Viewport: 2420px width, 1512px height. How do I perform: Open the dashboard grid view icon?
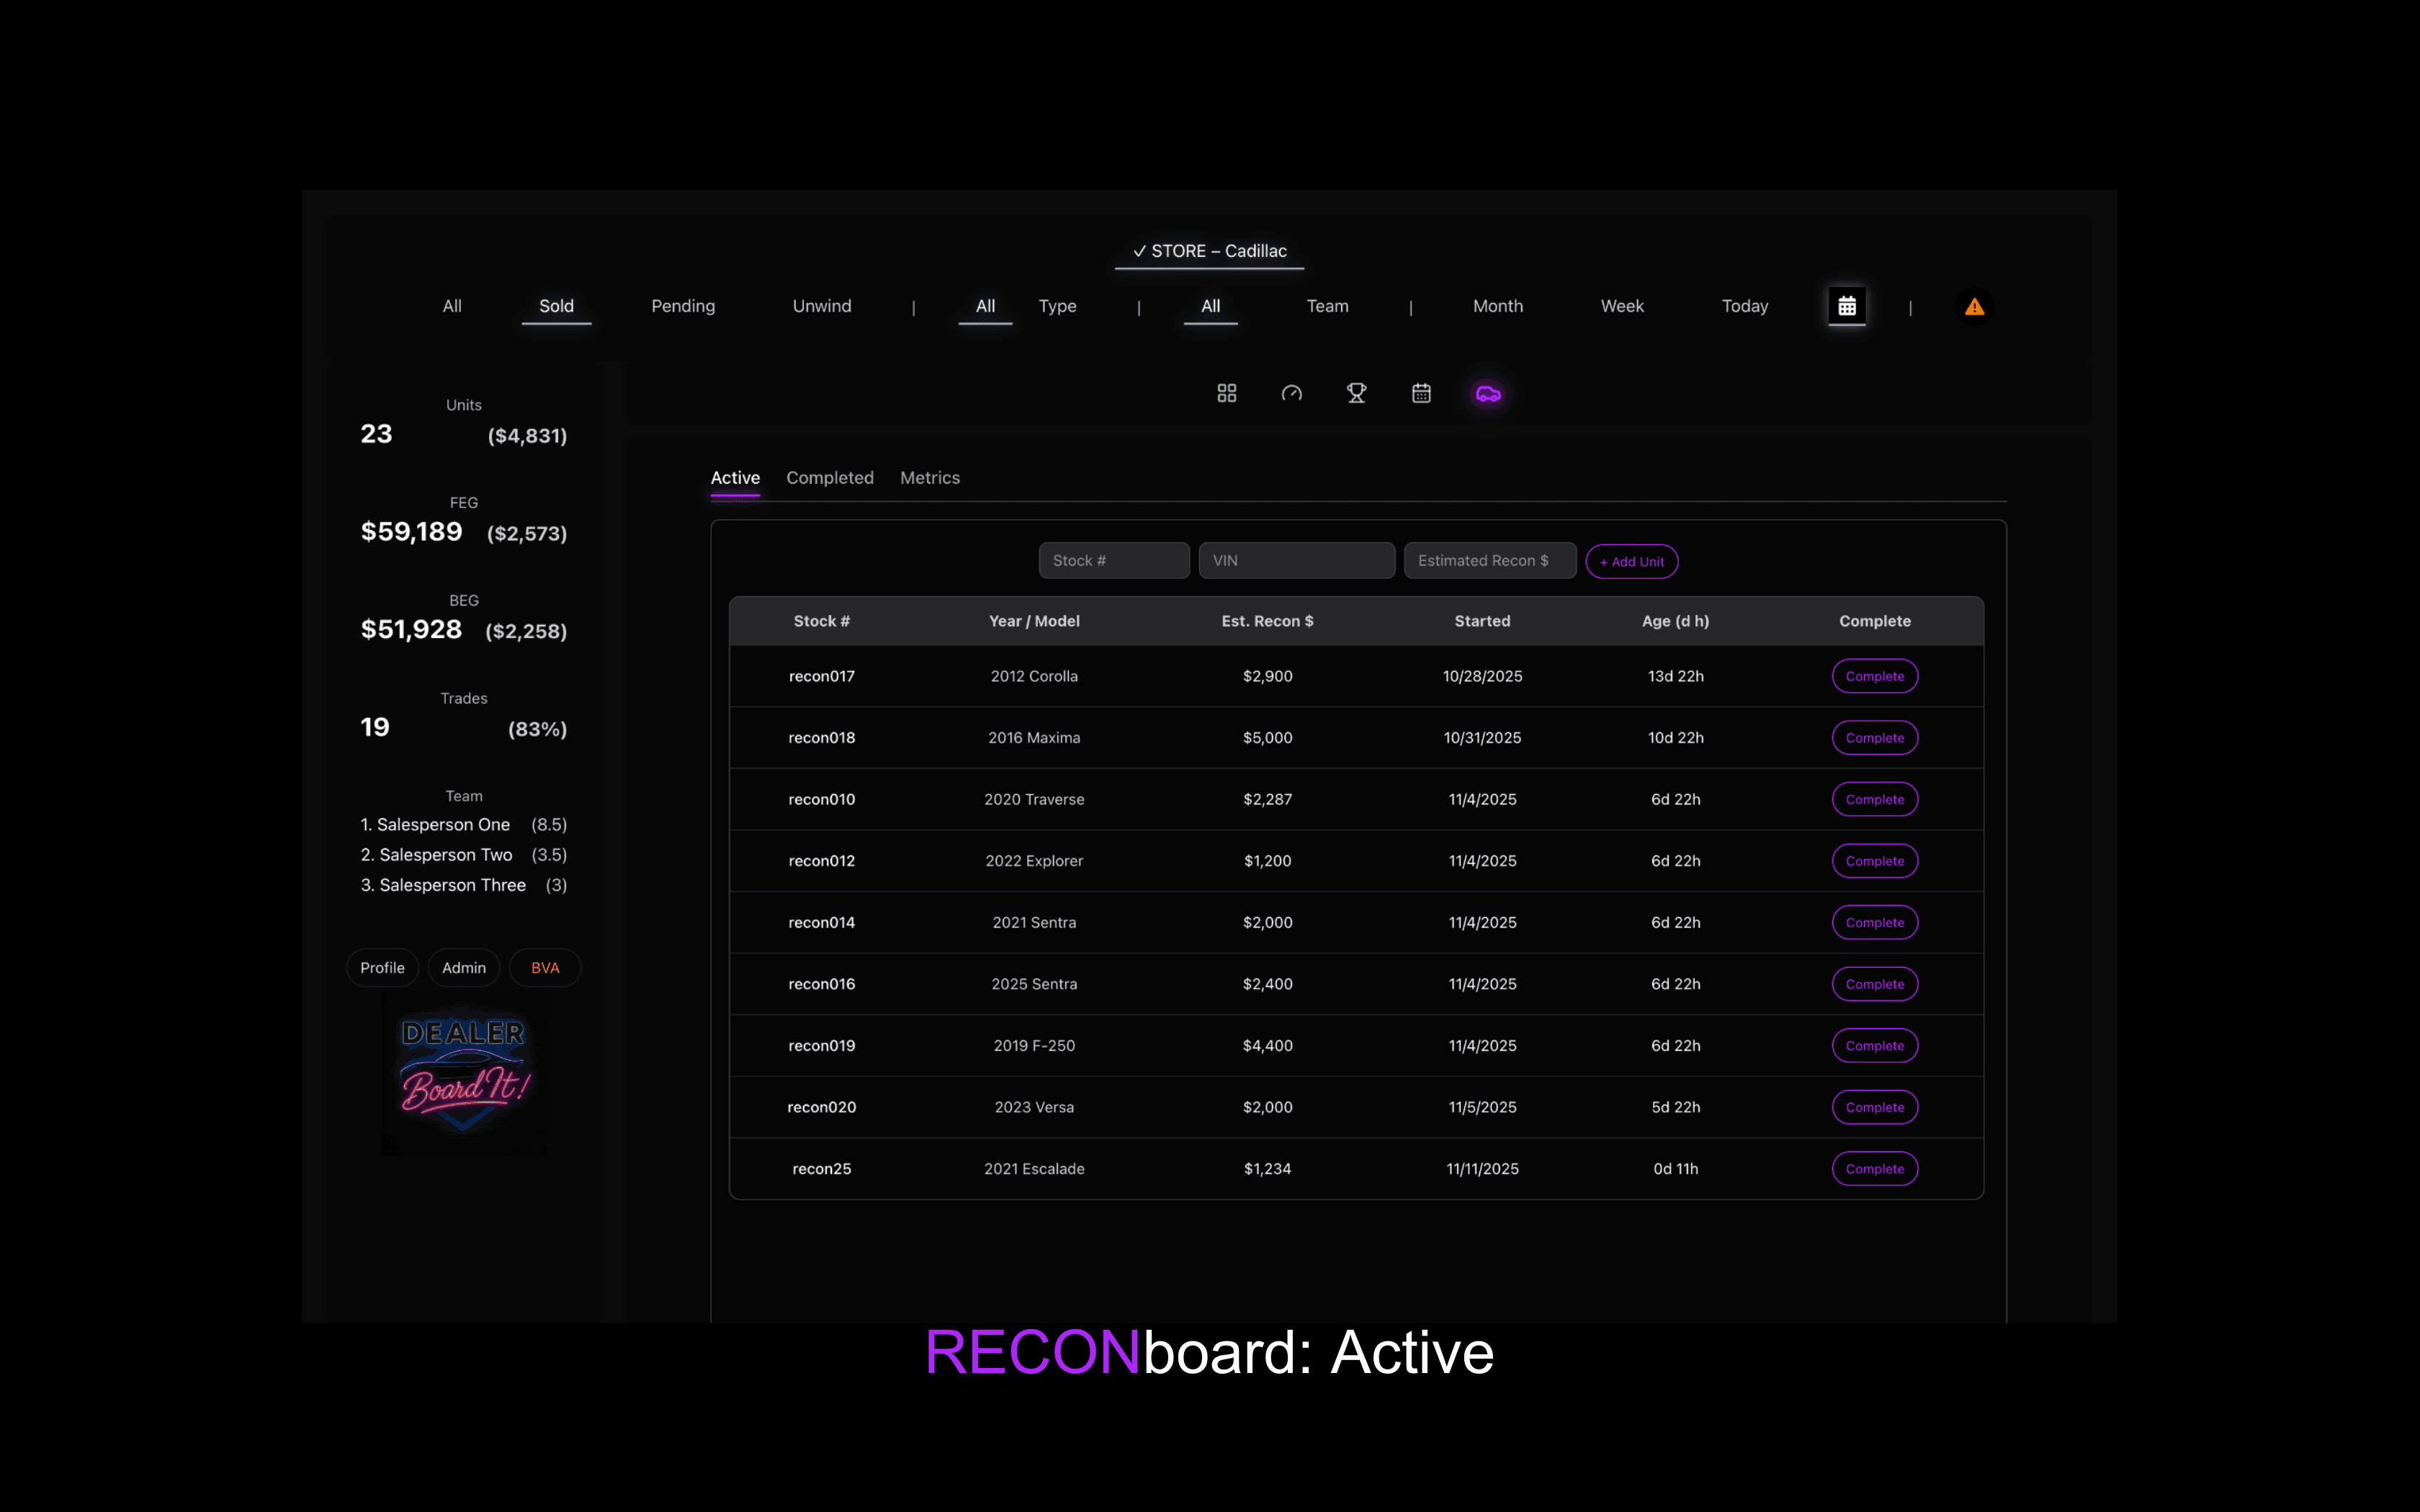(1227, 393)
